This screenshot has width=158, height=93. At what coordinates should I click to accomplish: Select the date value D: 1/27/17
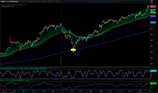(22, 2)
